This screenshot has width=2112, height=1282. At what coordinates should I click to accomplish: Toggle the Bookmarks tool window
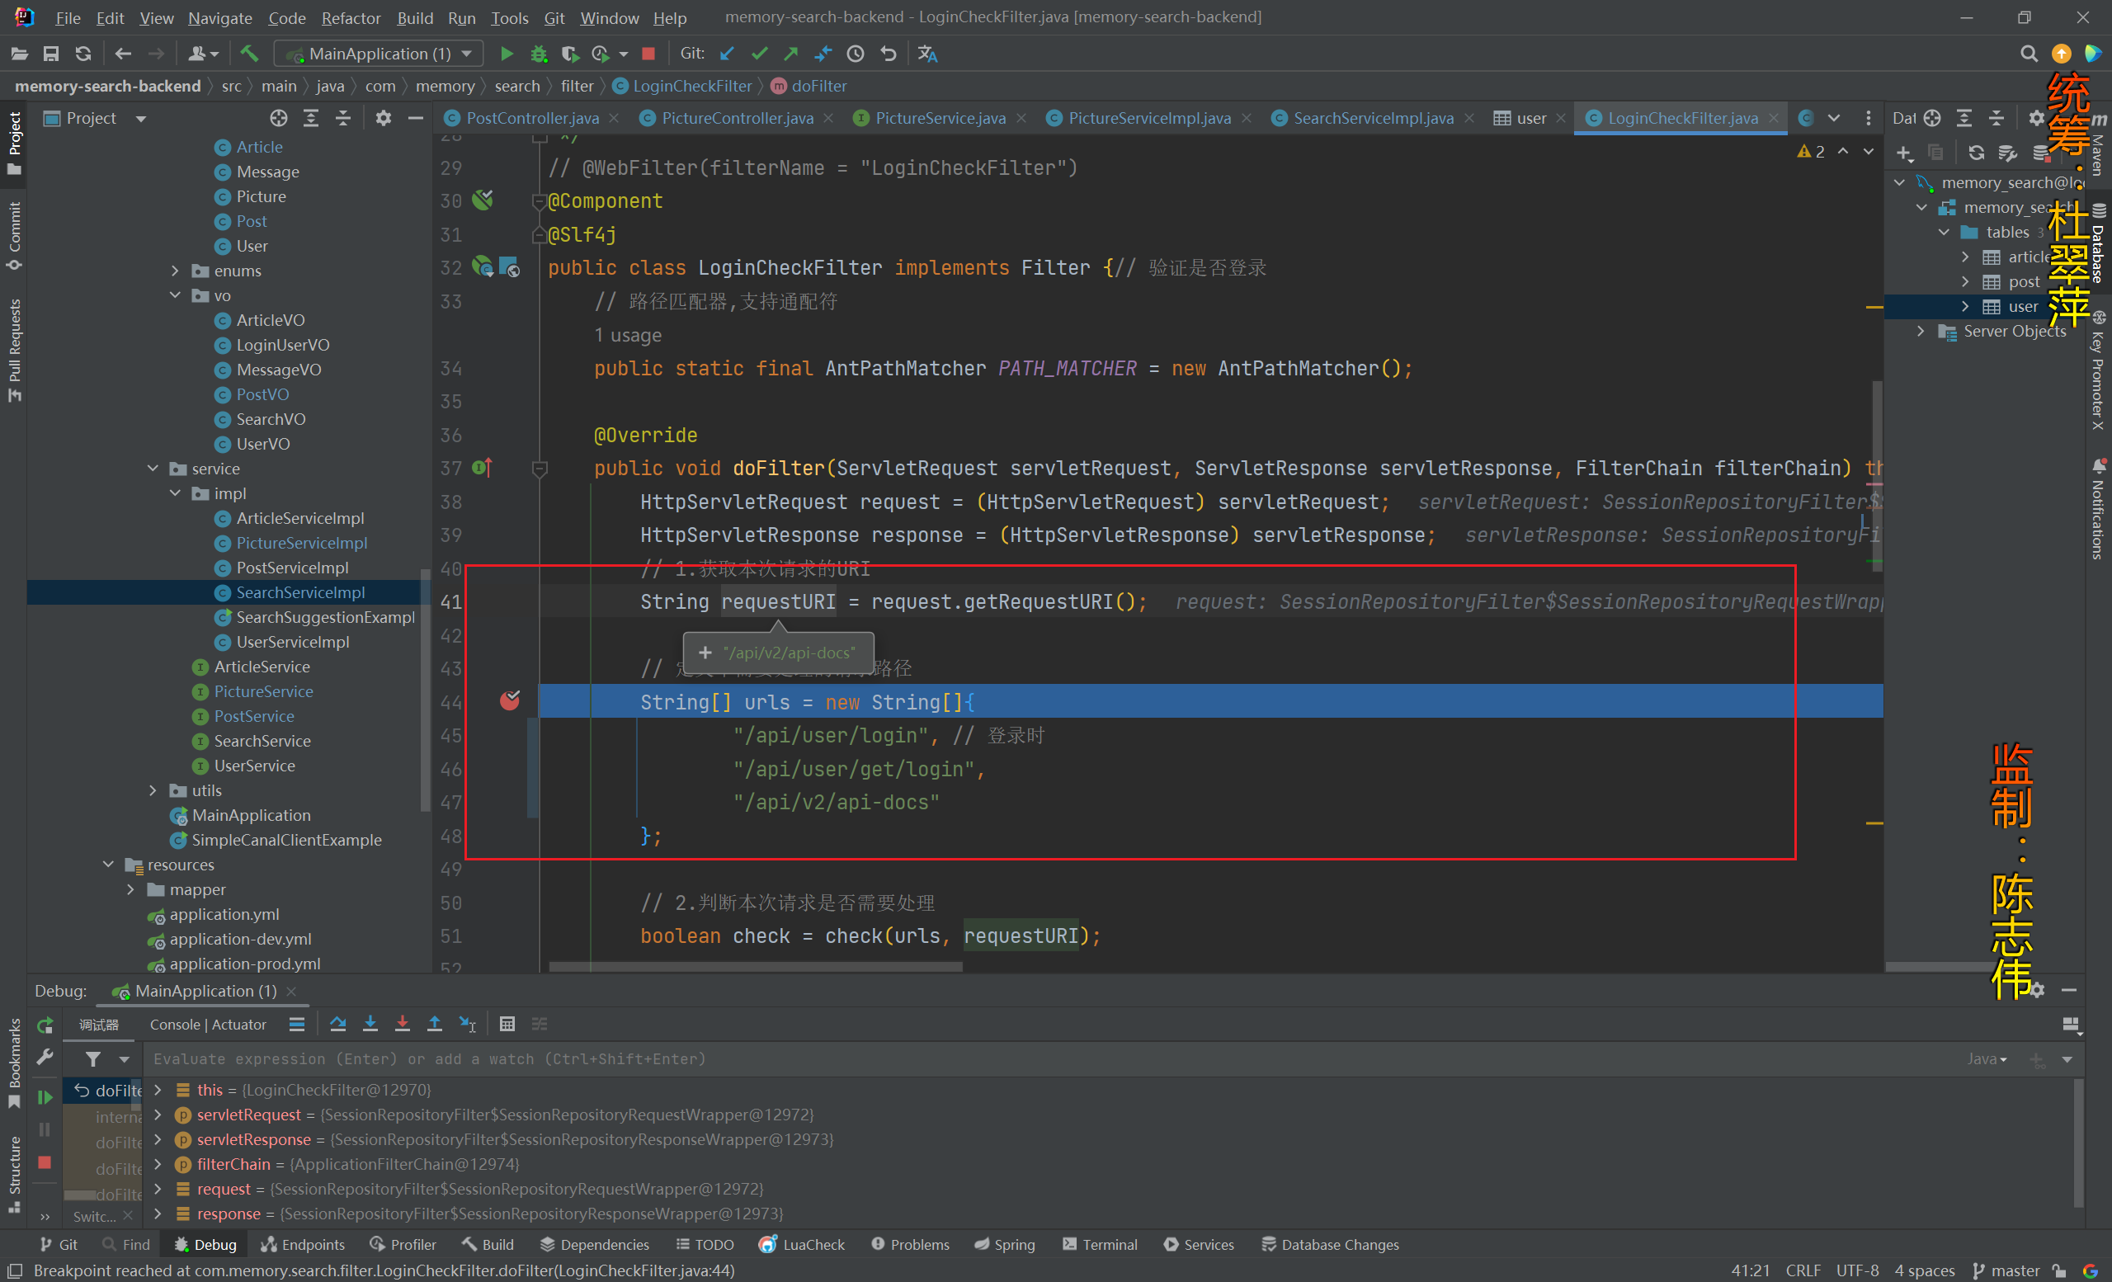click(x=14, y=1063)
